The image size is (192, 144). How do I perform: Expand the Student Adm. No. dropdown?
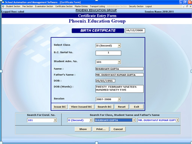click(119, 62)
